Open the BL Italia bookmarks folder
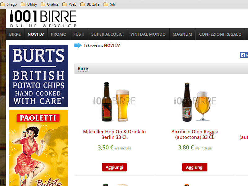Image resolution: width=248 pixels, height=186 pixels. pos(90,4)
